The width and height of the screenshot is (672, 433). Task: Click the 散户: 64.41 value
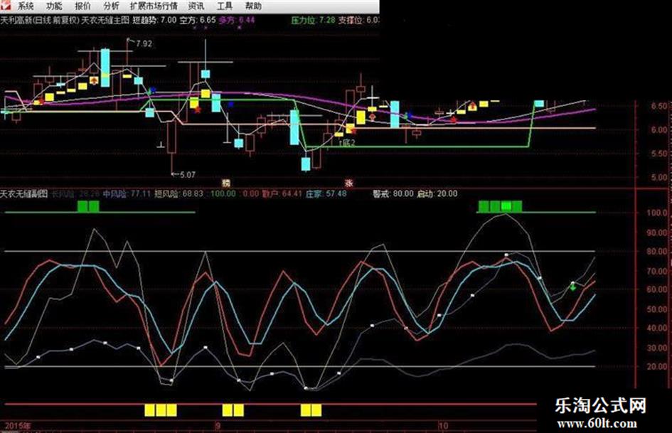(282, 194)
